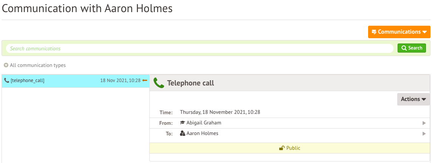Expand the From row disclosure arrow
Viewport: 432px width, 163px height.
[x=424, y=123]
